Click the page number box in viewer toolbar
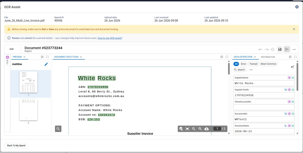 [x=217, y=129]
